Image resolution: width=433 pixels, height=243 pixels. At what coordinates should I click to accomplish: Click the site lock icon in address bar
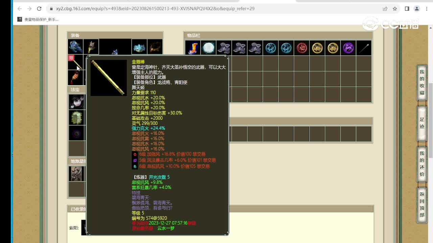pos(51,8)
